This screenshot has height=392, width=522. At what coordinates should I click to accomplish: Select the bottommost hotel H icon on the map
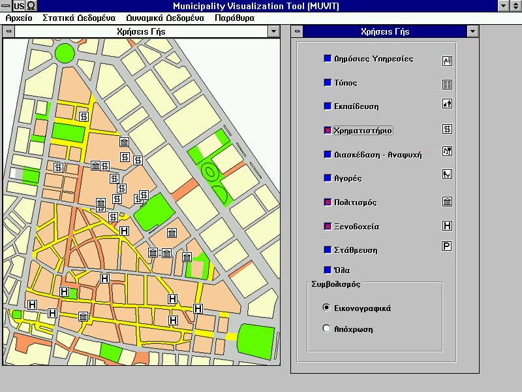click(x=173, y=321)
